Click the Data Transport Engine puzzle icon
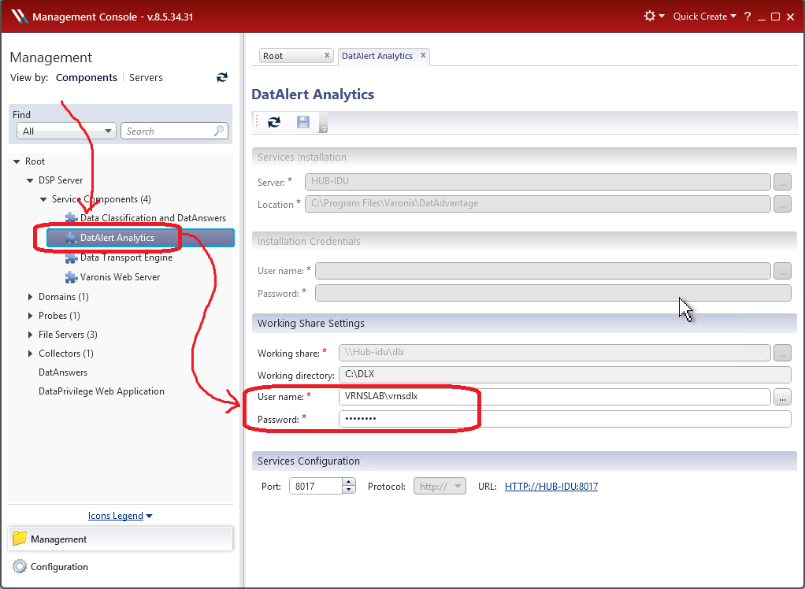Viewport: 805px width, 589px height. [72, 258]
